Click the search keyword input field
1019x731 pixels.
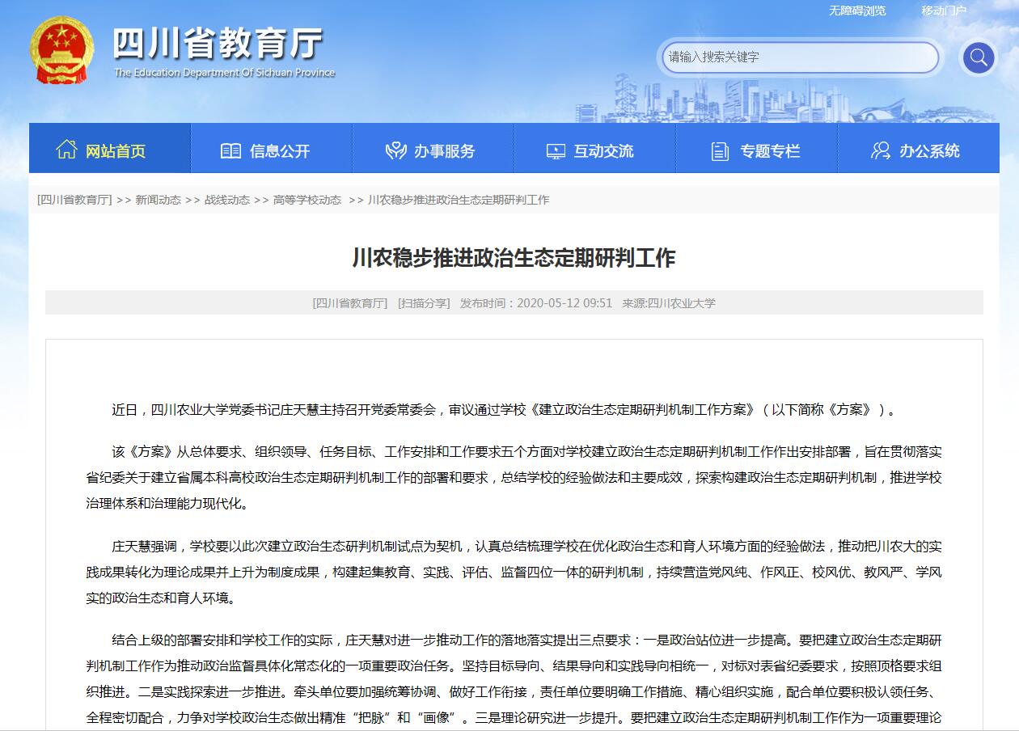pos(801,57)
